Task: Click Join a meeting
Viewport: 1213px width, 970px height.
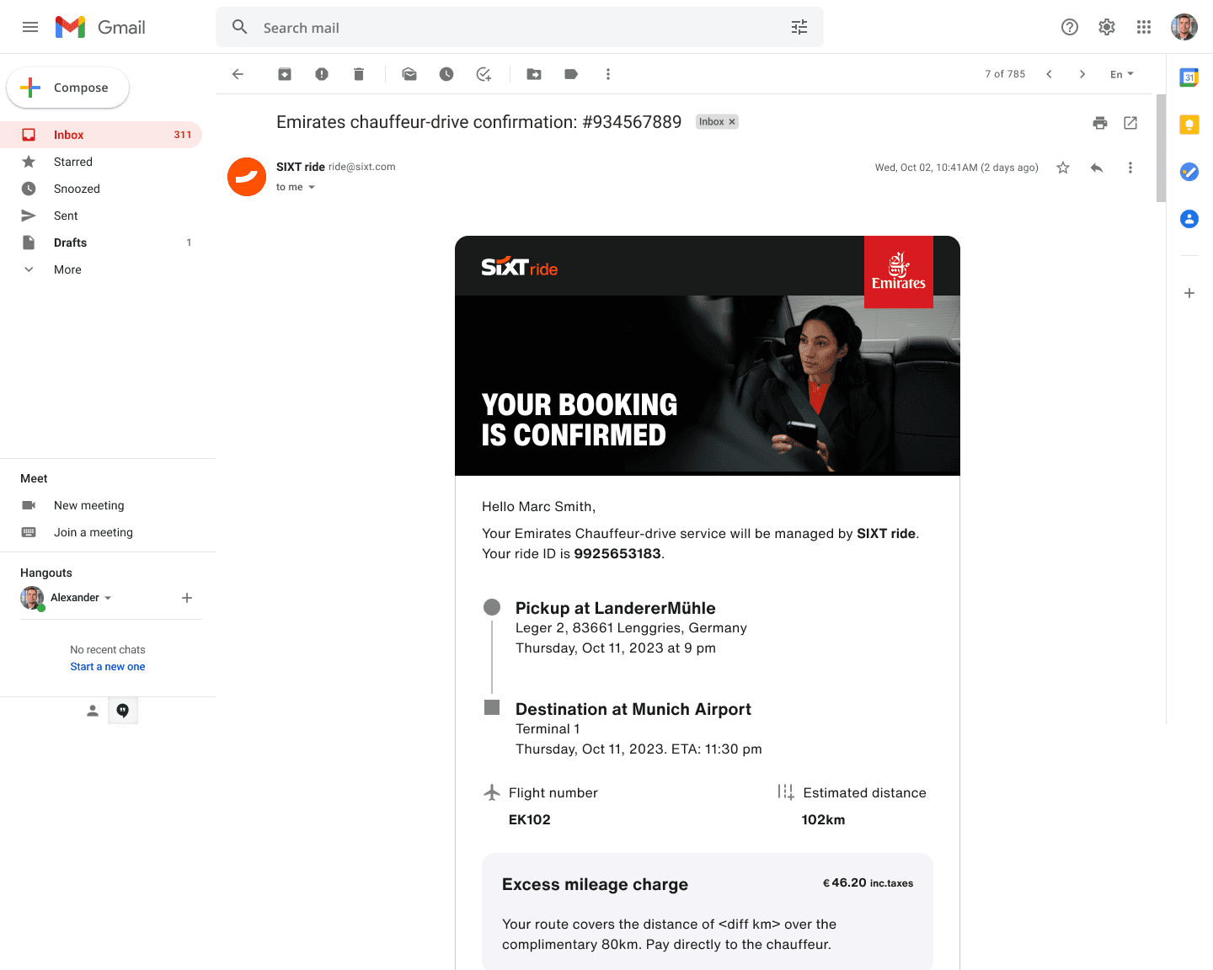Action: (x=93, y=532)
